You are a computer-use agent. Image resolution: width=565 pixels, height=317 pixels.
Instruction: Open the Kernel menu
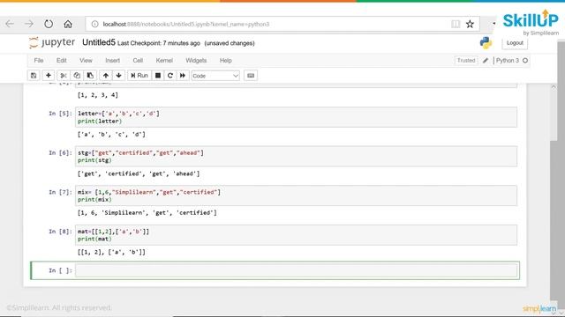point(164,61)
